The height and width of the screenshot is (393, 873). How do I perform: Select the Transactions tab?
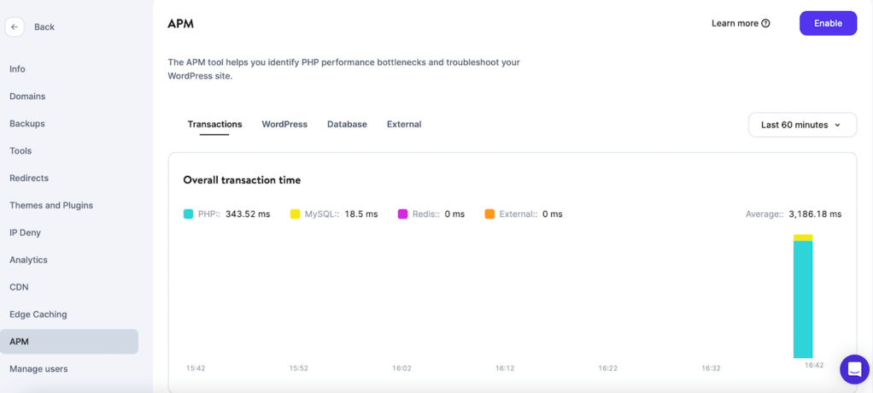(x=214, y=124)
